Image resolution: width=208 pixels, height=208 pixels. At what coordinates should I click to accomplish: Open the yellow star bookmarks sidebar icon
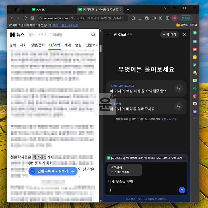pos(195,57)
